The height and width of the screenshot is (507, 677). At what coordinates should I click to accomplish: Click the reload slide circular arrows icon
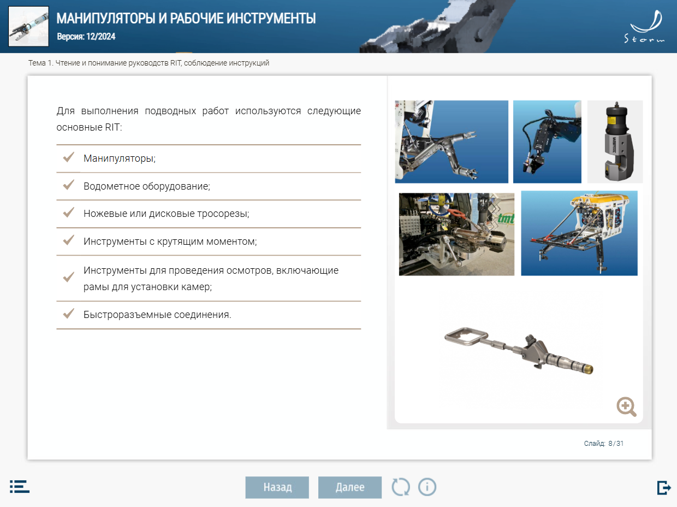(x=401, y=487)
